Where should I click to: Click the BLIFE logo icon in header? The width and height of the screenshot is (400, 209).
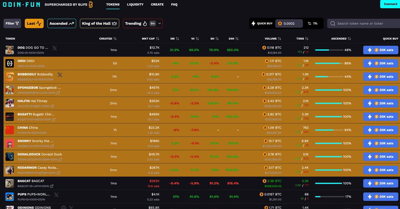pyautogui.click(x=90, y=5)
